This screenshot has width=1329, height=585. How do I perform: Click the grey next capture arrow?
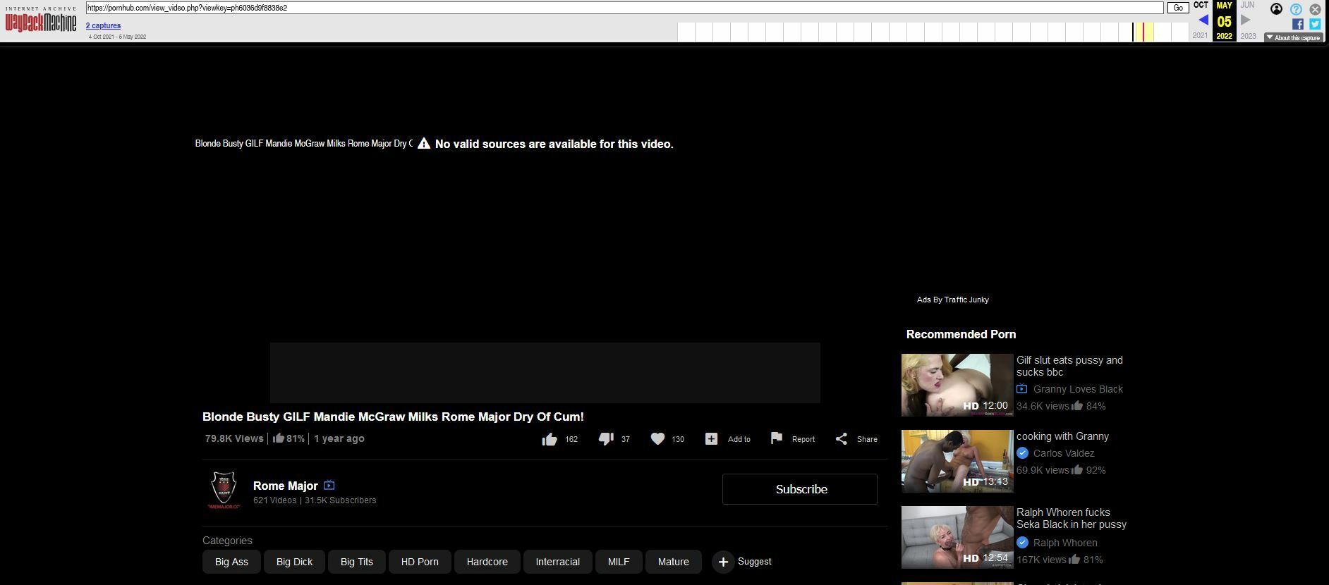click(x=1246, y=20)
